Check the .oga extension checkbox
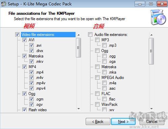 coord(105,61)
